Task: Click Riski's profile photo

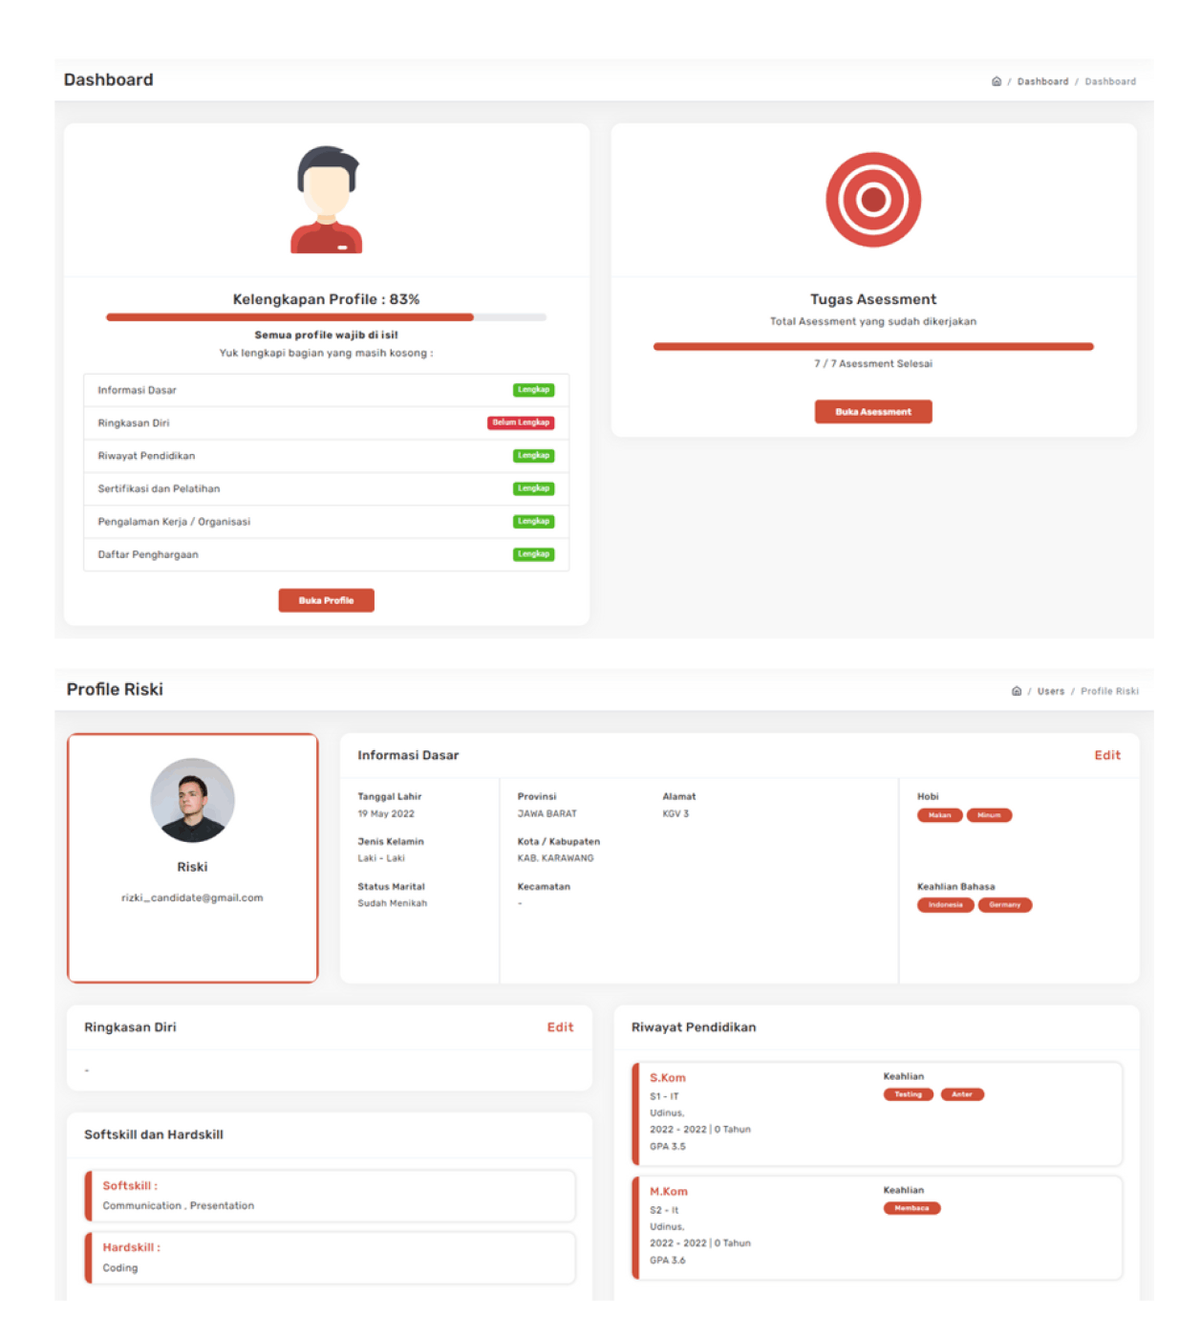Action: (x=192, y=800)
